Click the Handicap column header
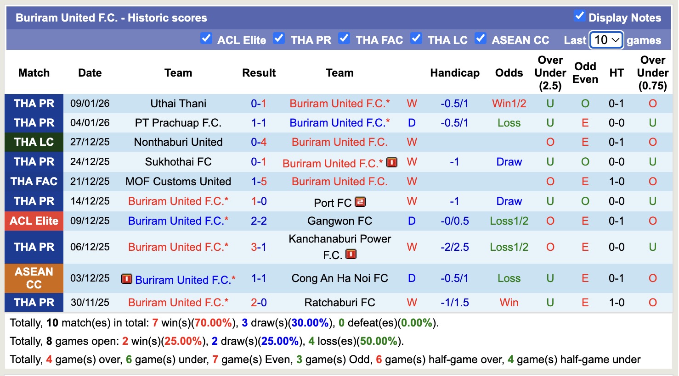This screenshot has width=679, height=376. coord(455,72)
